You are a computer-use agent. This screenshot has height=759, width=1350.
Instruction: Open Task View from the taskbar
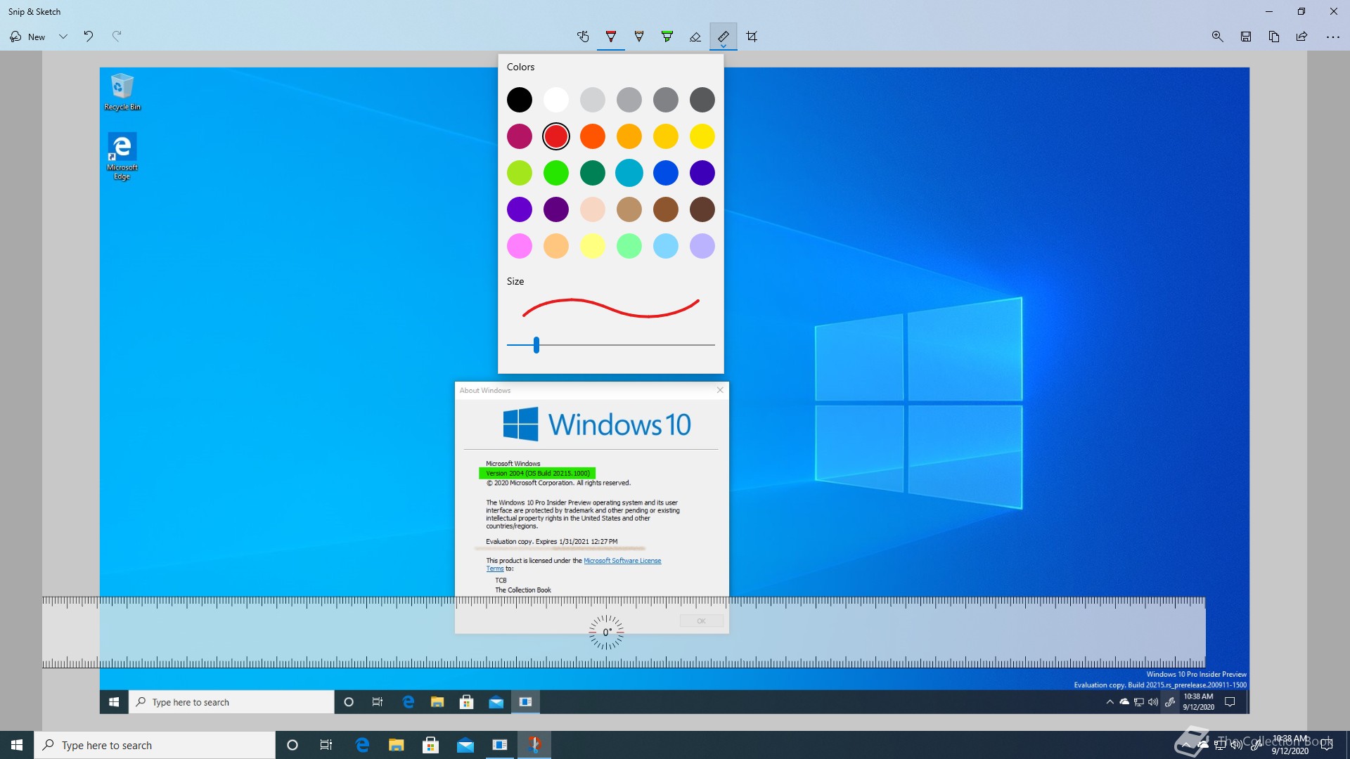point(326,745)
